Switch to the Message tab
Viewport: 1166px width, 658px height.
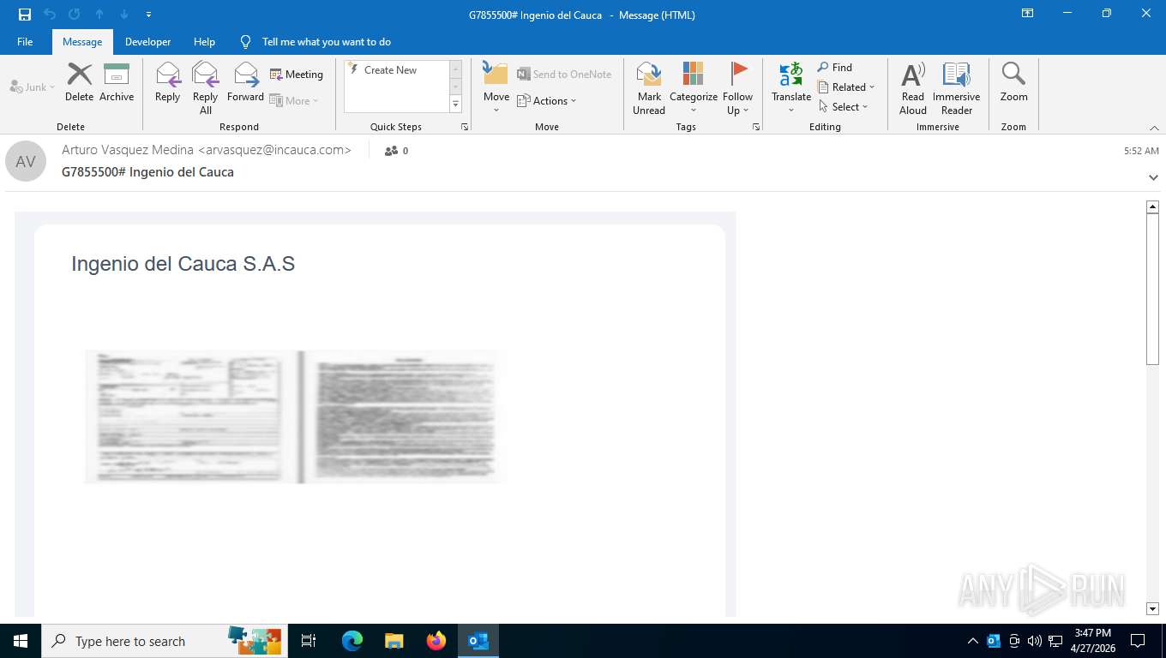(82, 42)
